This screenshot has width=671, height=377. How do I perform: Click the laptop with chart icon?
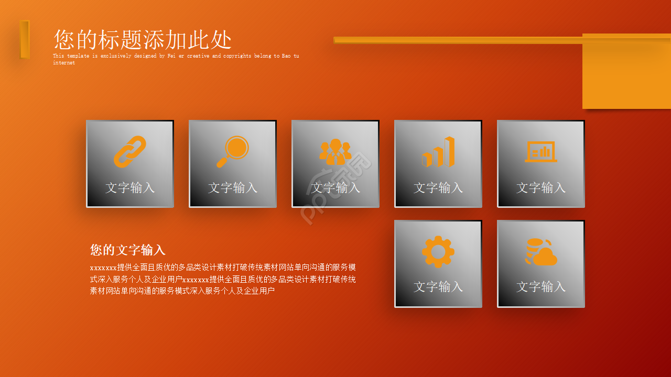(541, 152)
